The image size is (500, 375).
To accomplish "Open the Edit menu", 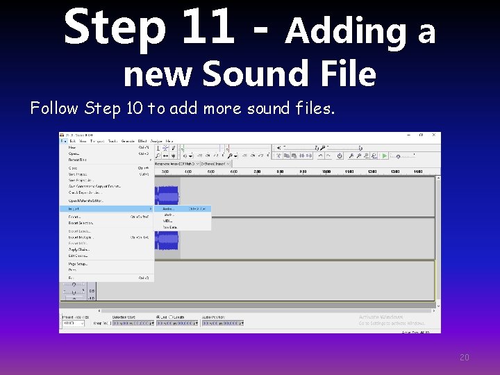I will click(73, 141).
